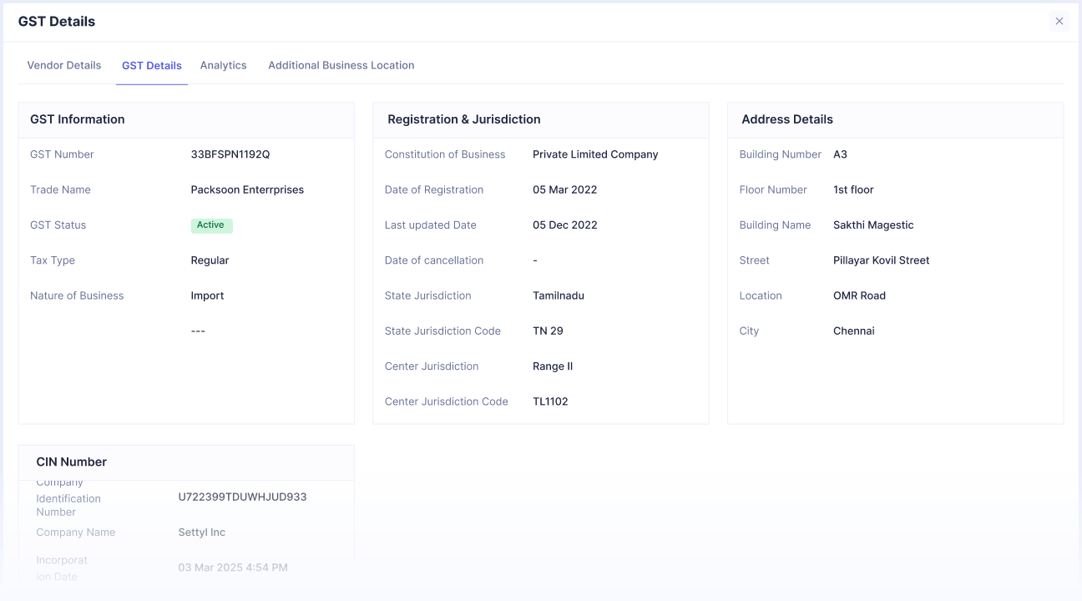Click the Registration & Jurisdiction panel header

[463, 119]
